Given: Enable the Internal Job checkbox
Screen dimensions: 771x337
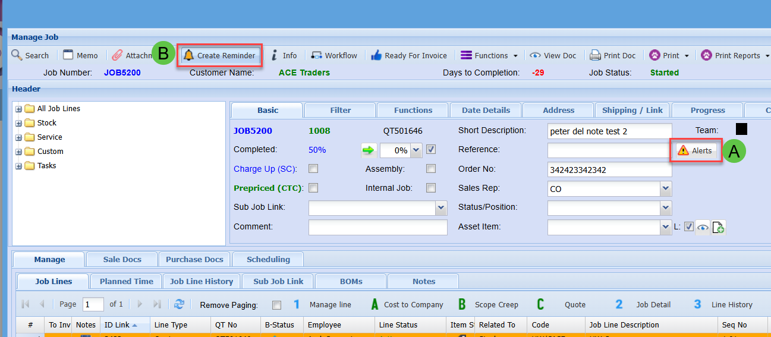Looking at the screenshot, I should (x=431, y=188).
